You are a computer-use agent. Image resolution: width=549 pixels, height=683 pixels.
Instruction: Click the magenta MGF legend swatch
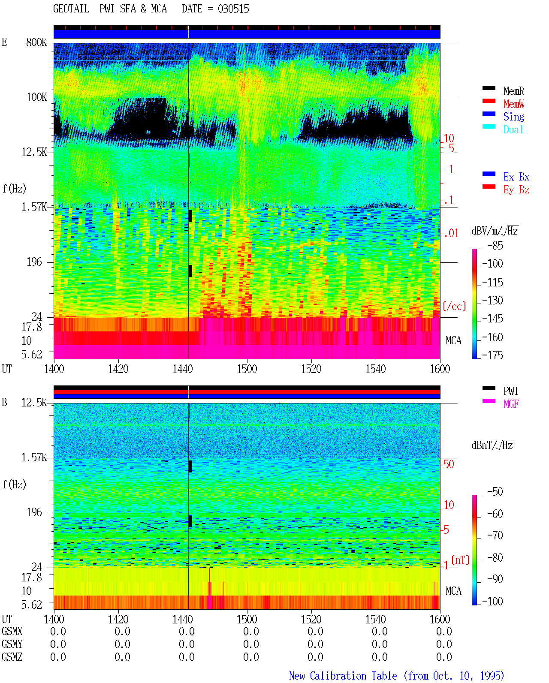click(x=489, y=401)
